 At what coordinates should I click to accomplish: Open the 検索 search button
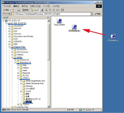25,10
